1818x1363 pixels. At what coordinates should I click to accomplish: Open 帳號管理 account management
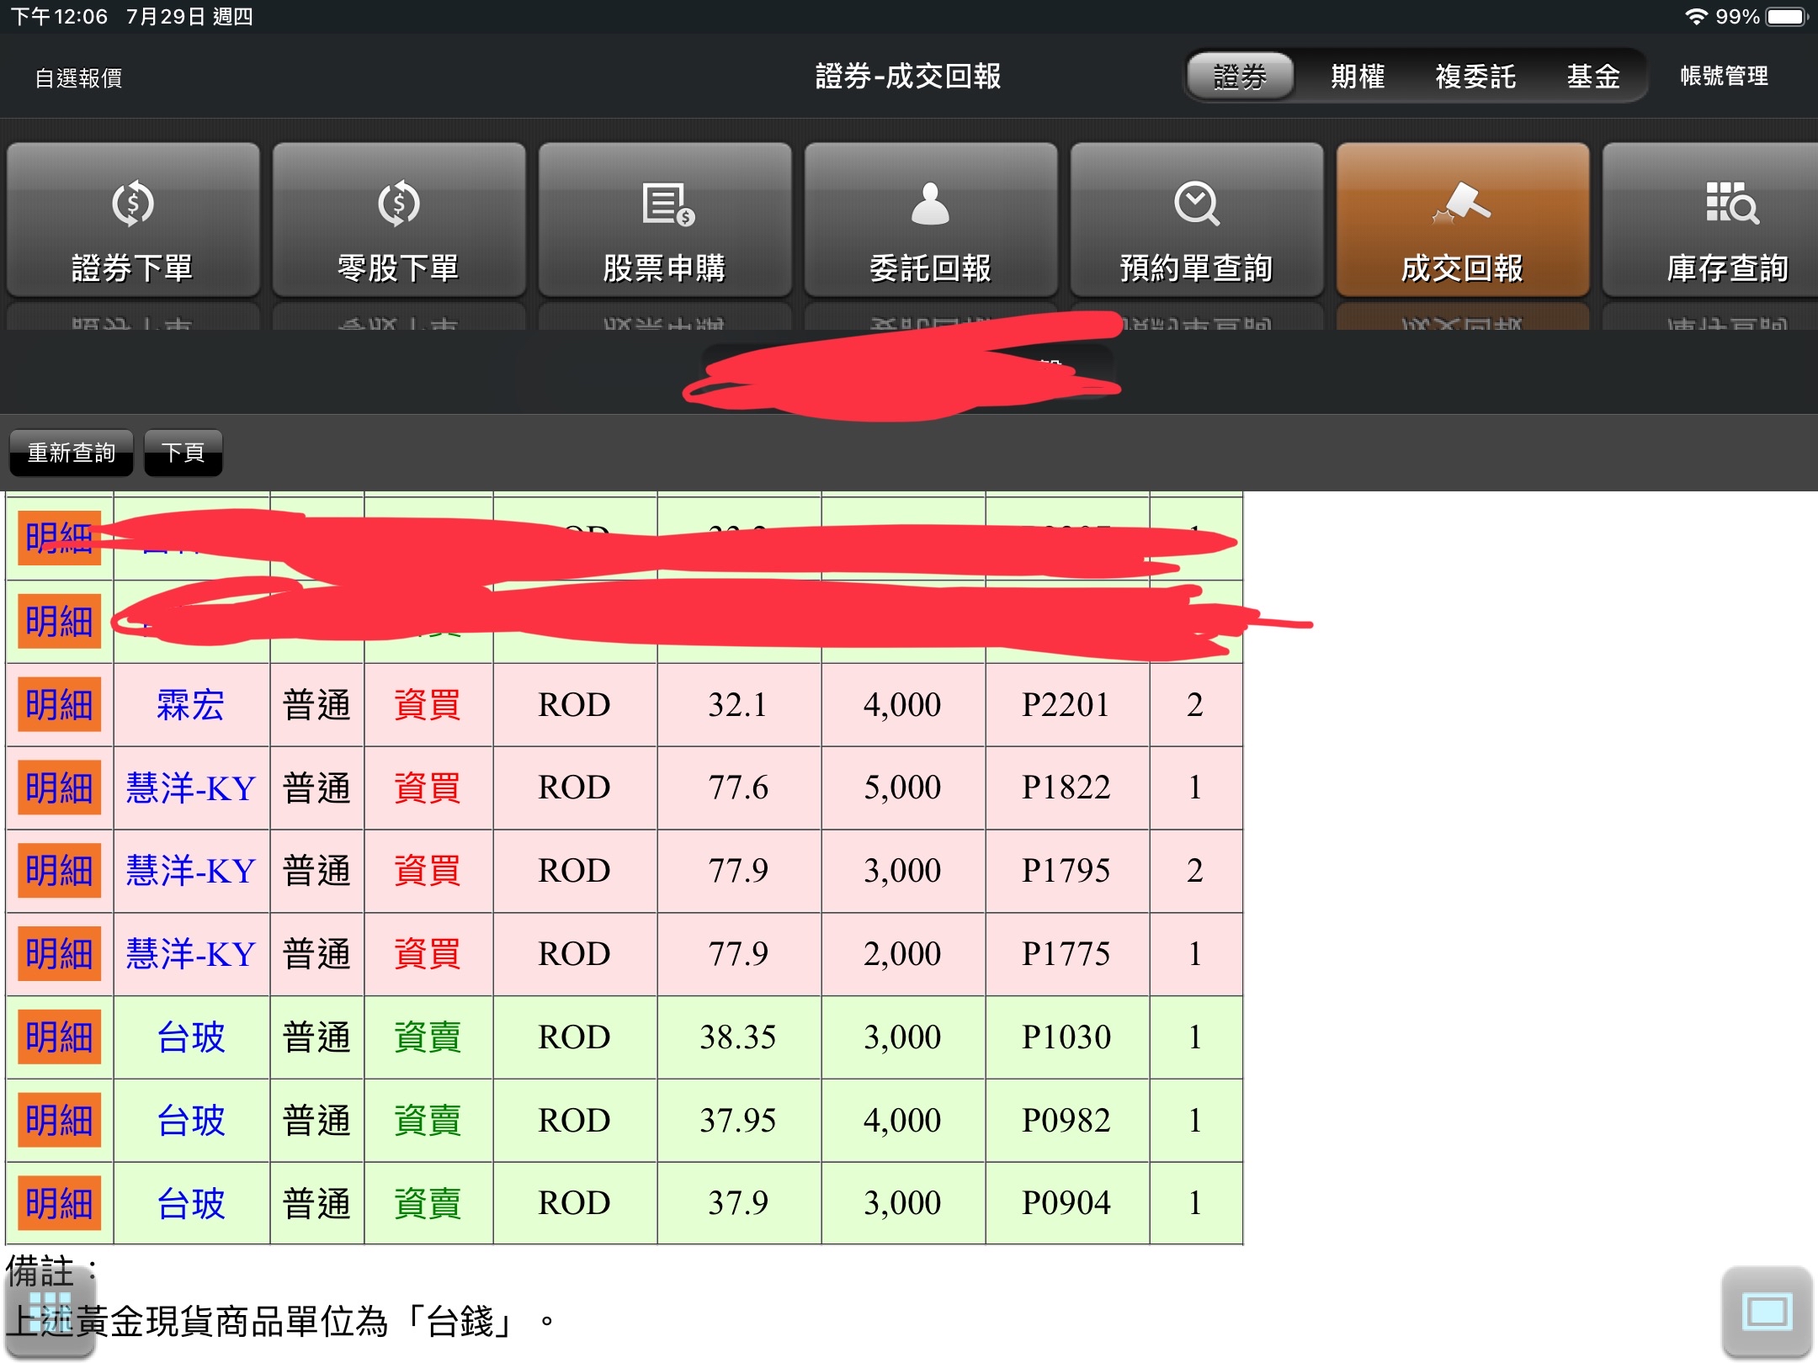(1724, 77)
